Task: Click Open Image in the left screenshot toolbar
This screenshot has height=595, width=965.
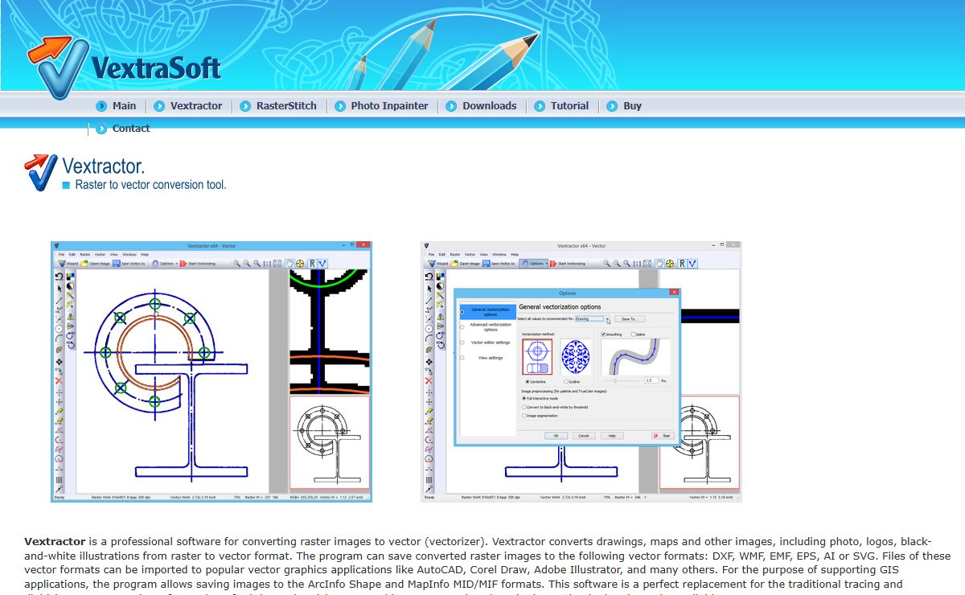Action: (95, 264)
